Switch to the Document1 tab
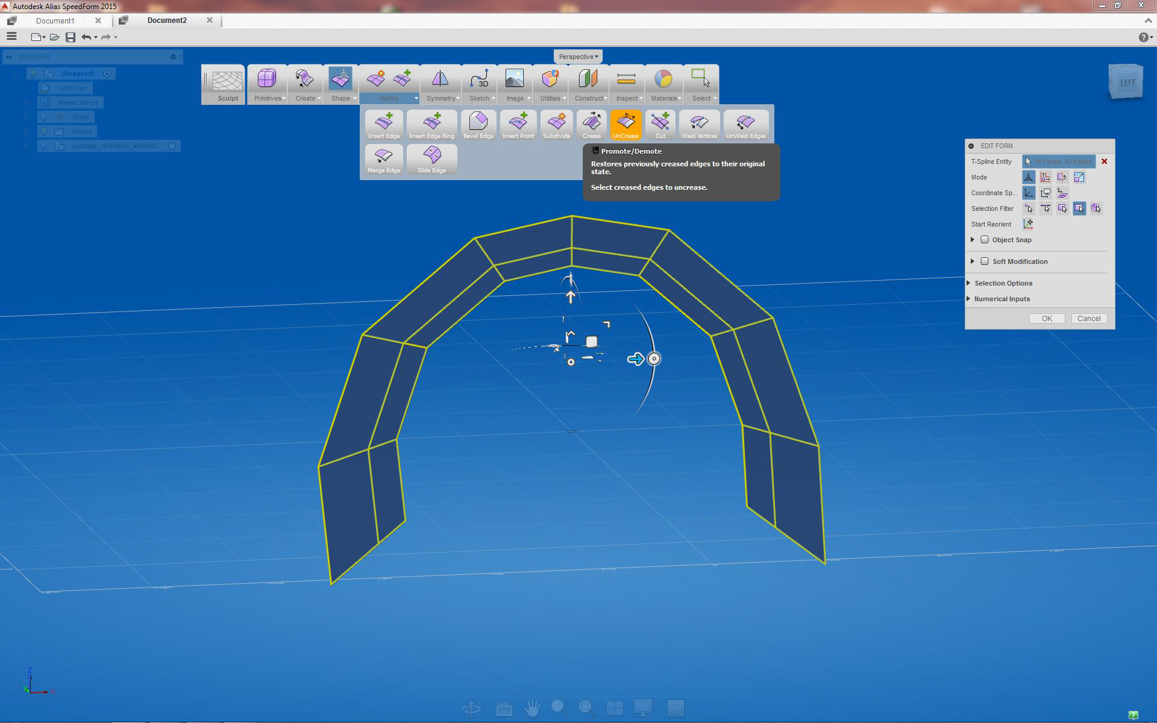 [55, 20]
